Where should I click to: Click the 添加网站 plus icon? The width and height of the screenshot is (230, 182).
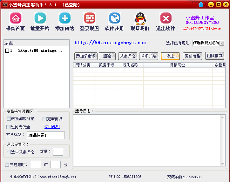tap(65, 18)
